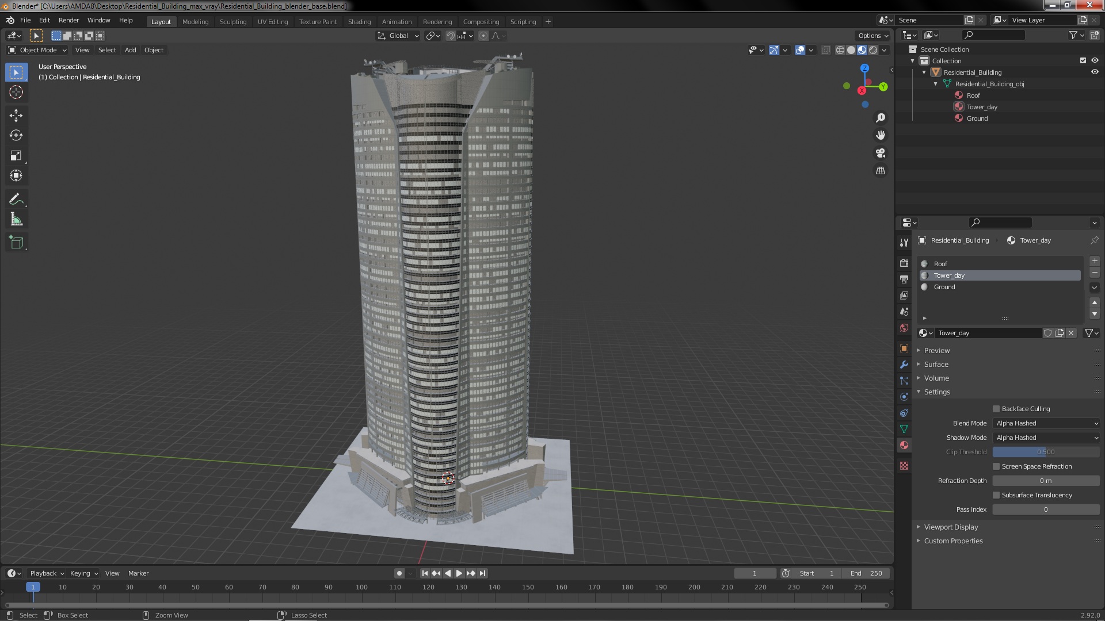Click the Options button in viewport header
1105x621 pixels.
pyautogui.click(x=872, y=36)
